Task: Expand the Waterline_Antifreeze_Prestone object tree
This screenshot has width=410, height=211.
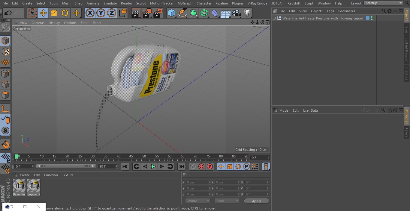Action: 274,18
